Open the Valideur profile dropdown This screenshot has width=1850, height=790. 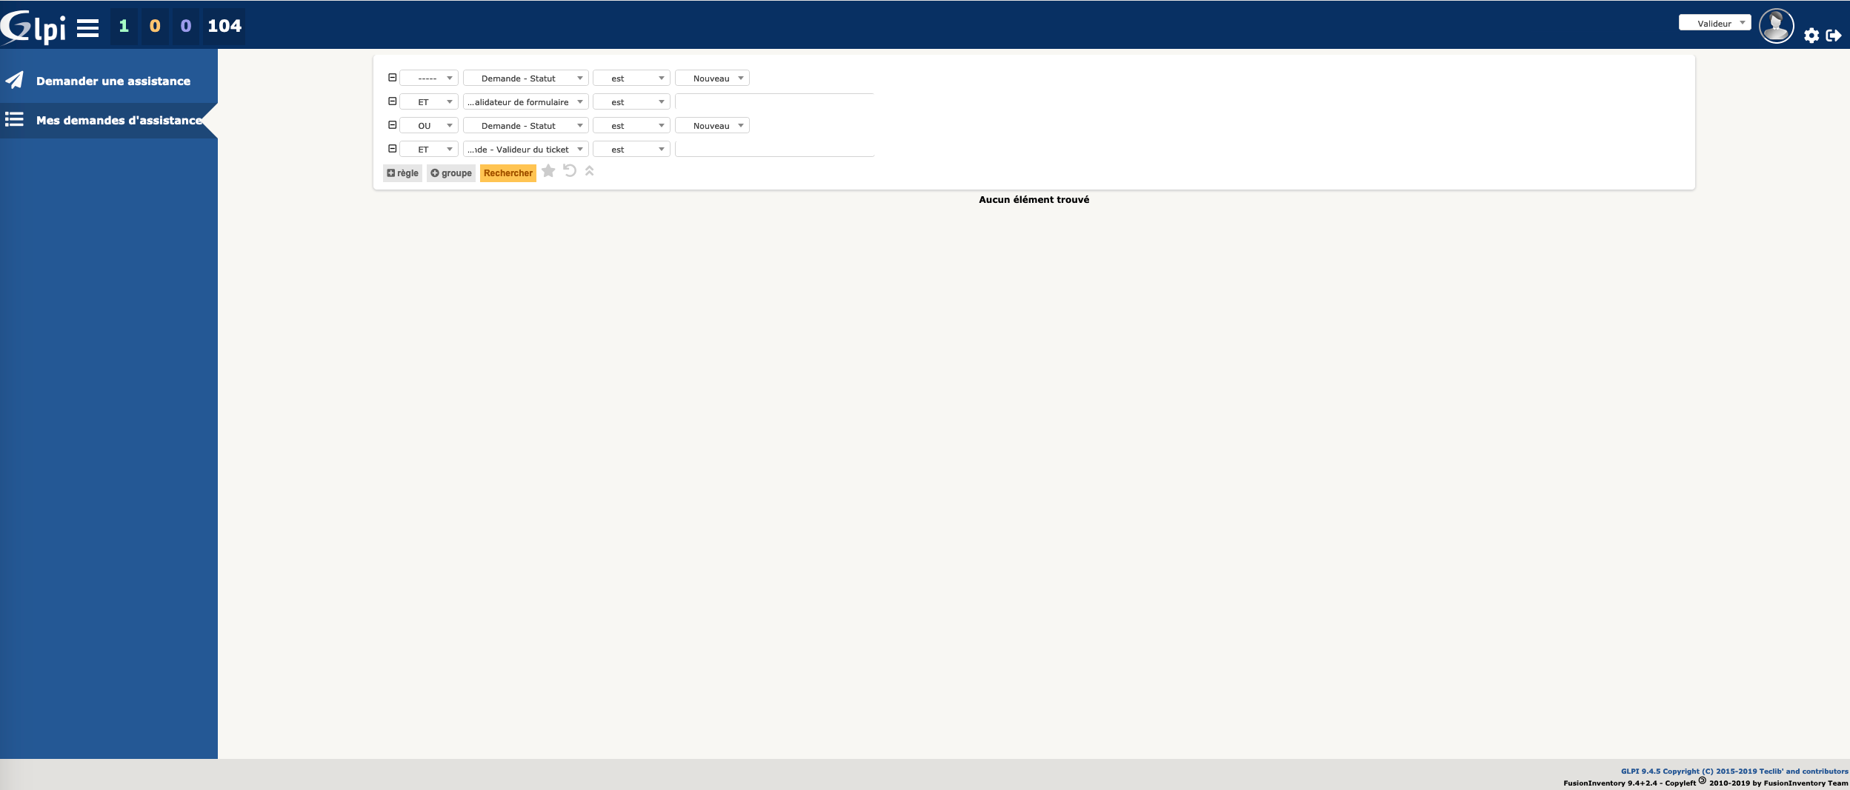coord(1714,22)
